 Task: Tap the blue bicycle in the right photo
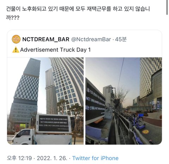[x=137, y=121]
